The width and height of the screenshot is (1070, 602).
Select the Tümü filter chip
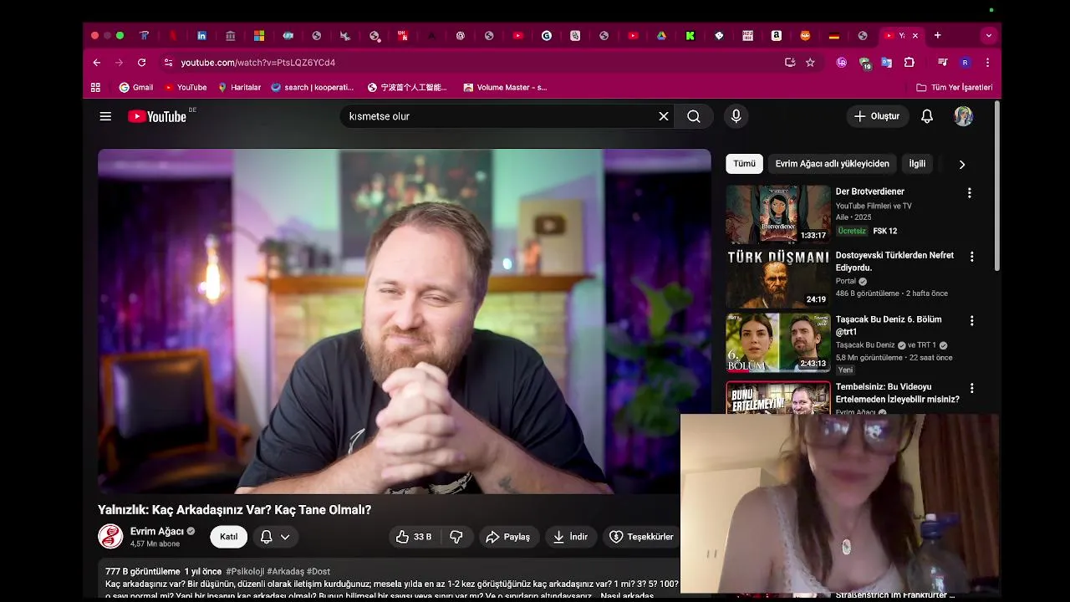click(744, 164)
